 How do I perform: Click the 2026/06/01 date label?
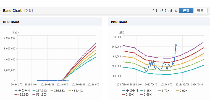198,85
